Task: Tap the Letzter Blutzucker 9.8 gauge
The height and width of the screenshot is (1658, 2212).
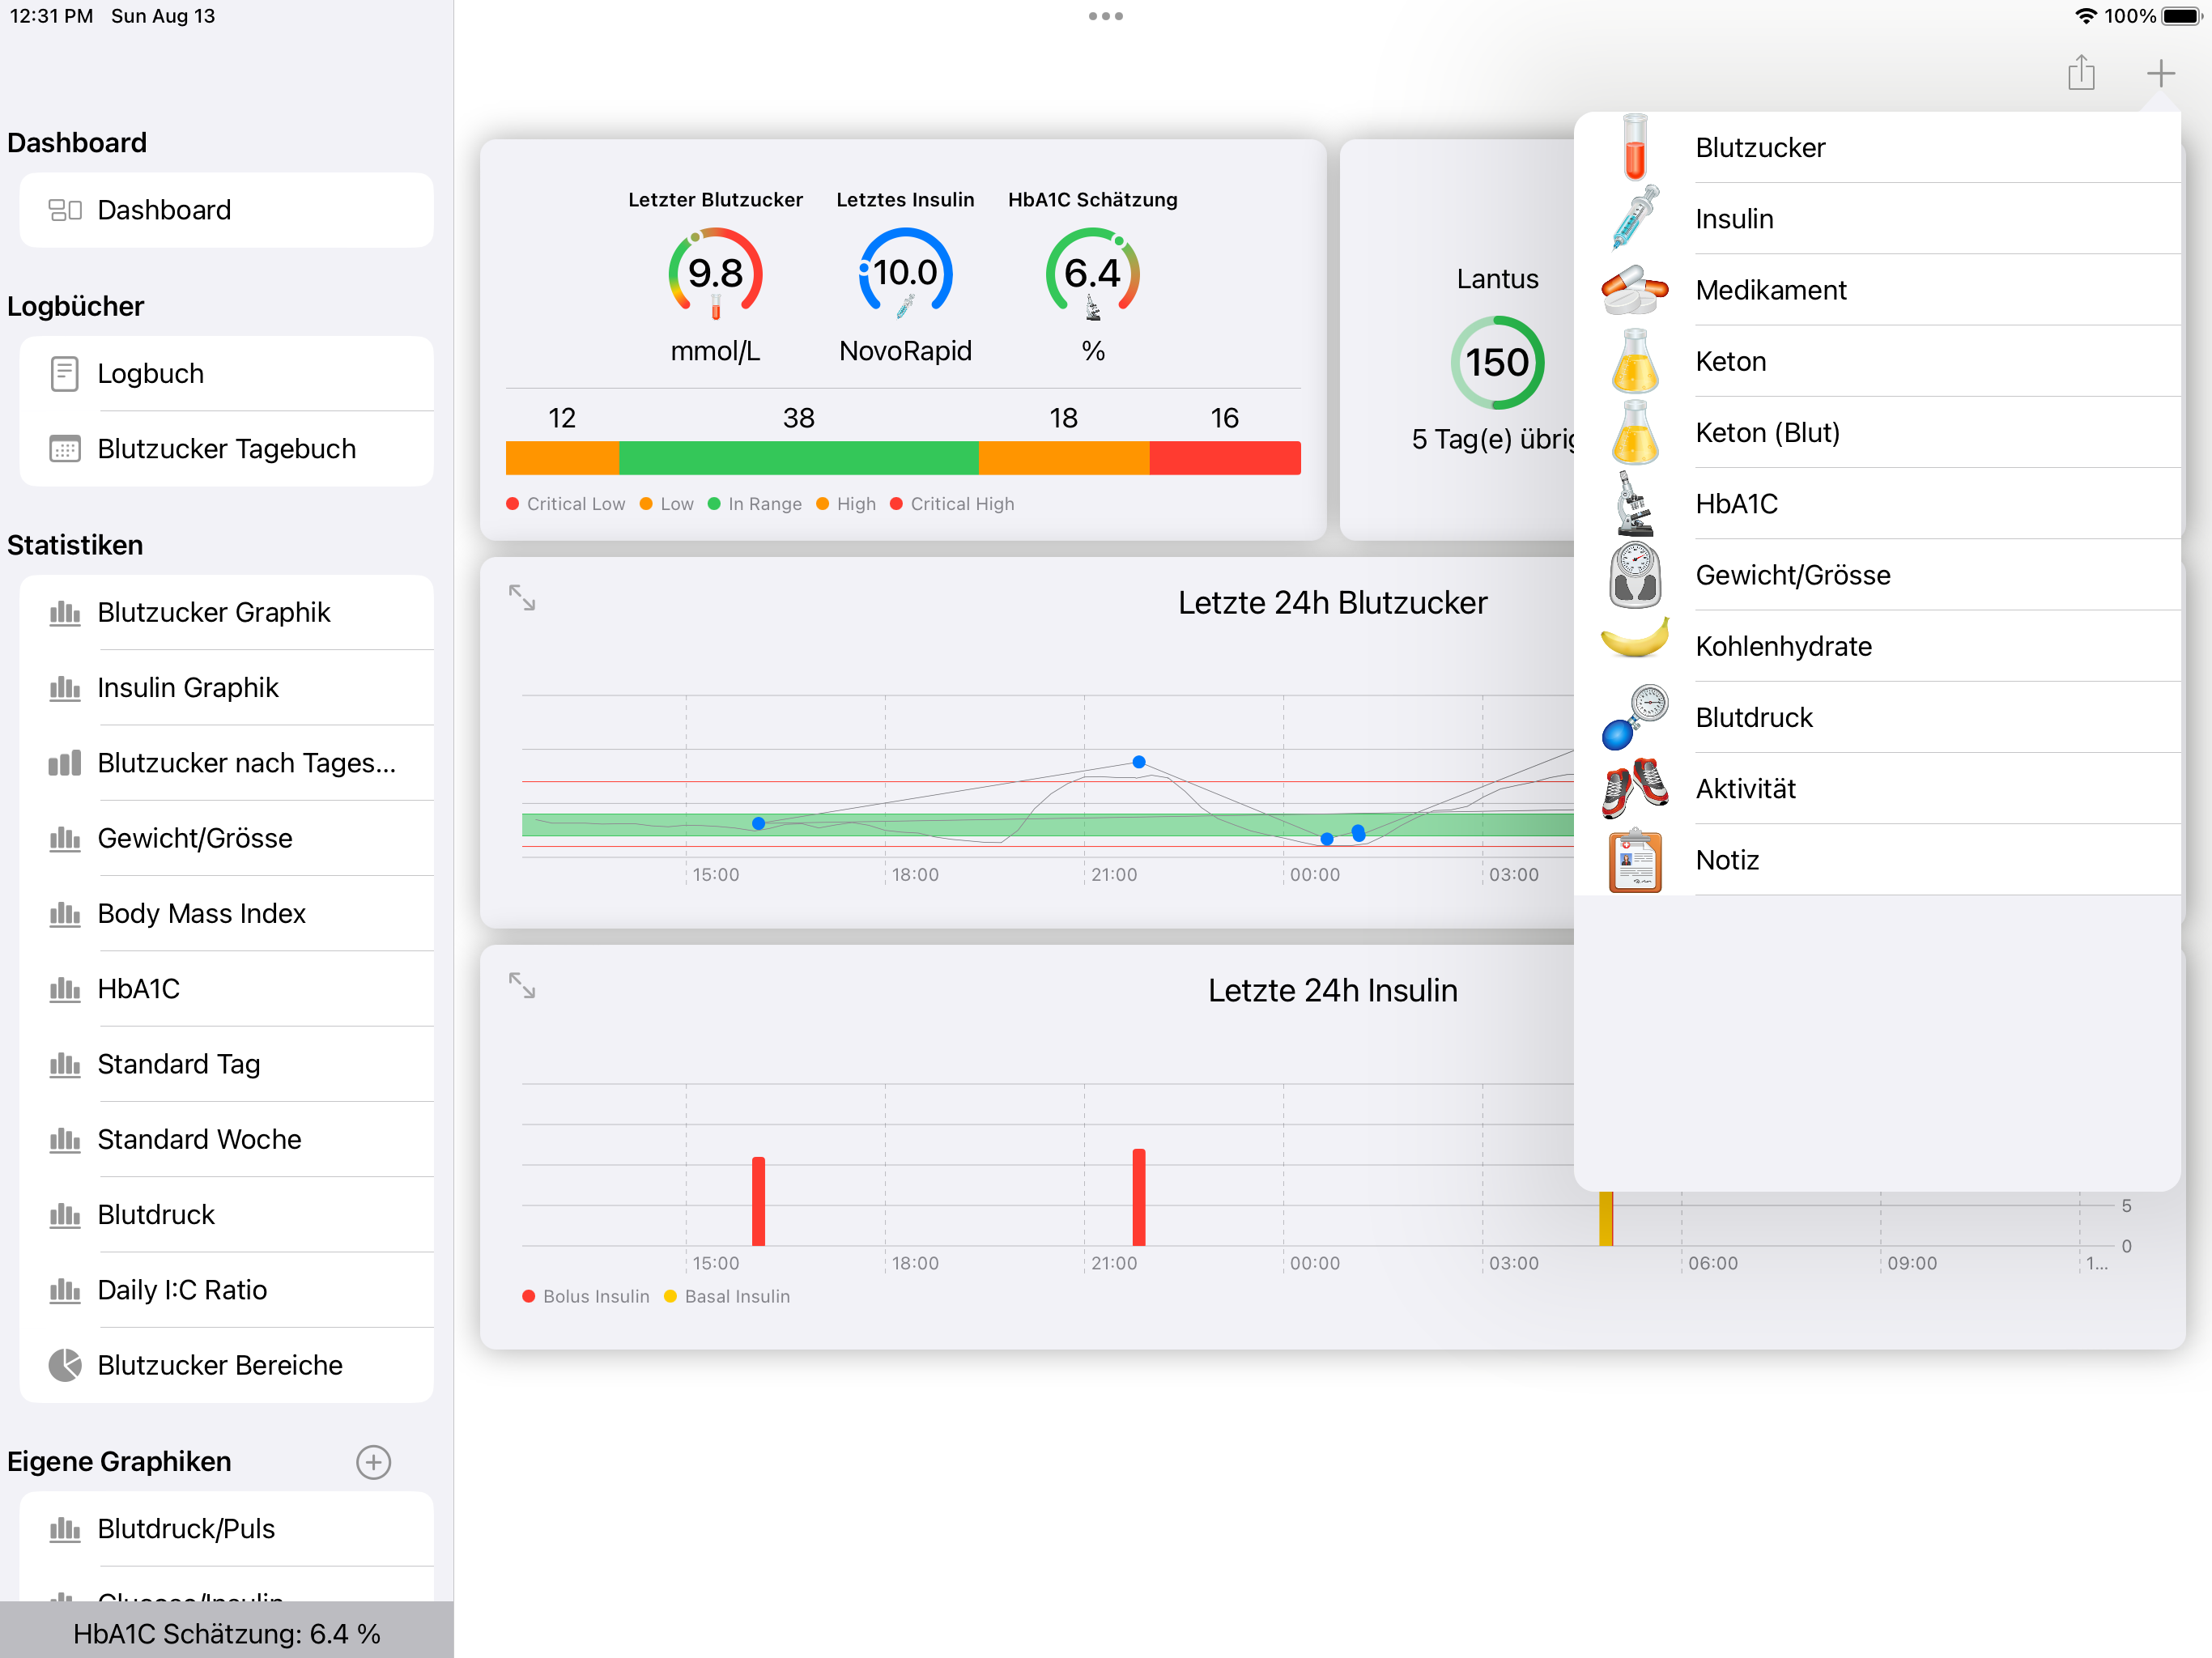Action: point(716,274)
